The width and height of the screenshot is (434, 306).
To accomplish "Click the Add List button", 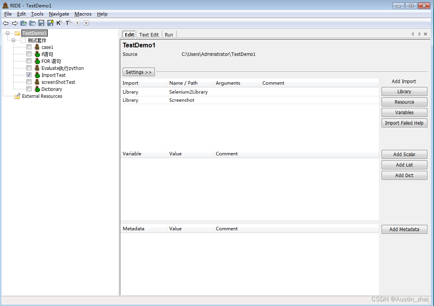I will 404,165.
